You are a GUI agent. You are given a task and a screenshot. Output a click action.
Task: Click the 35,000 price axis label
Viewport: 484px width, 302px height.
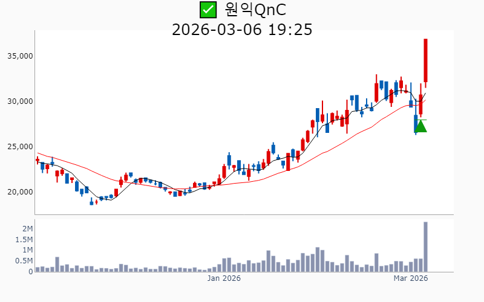(x=20, y=56)
